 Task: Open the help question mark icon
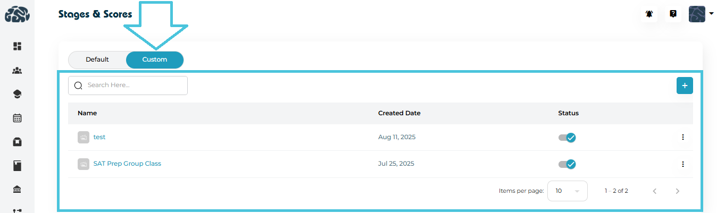pos(673,14)
